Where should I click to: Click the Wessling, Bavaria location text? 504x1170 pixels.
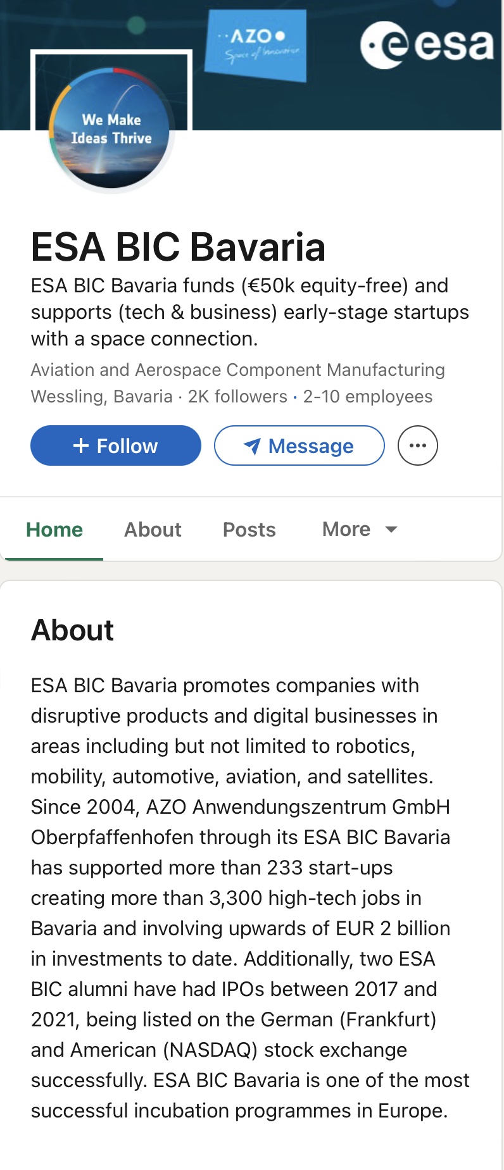(101, 396)
